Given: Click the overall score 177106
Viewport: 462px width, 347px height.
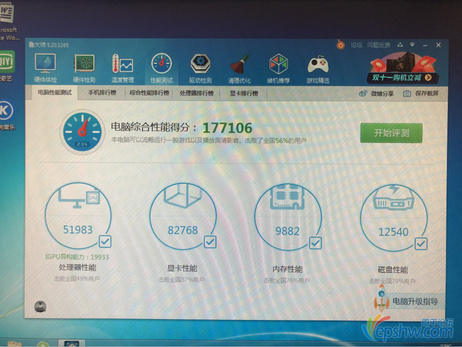Looking at the screenshot, I should coord(228,128).
